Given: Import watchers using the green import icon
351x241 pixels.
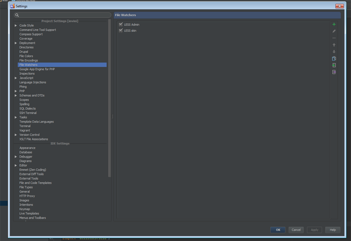Looking at the screenshot, I should point(334,65).
